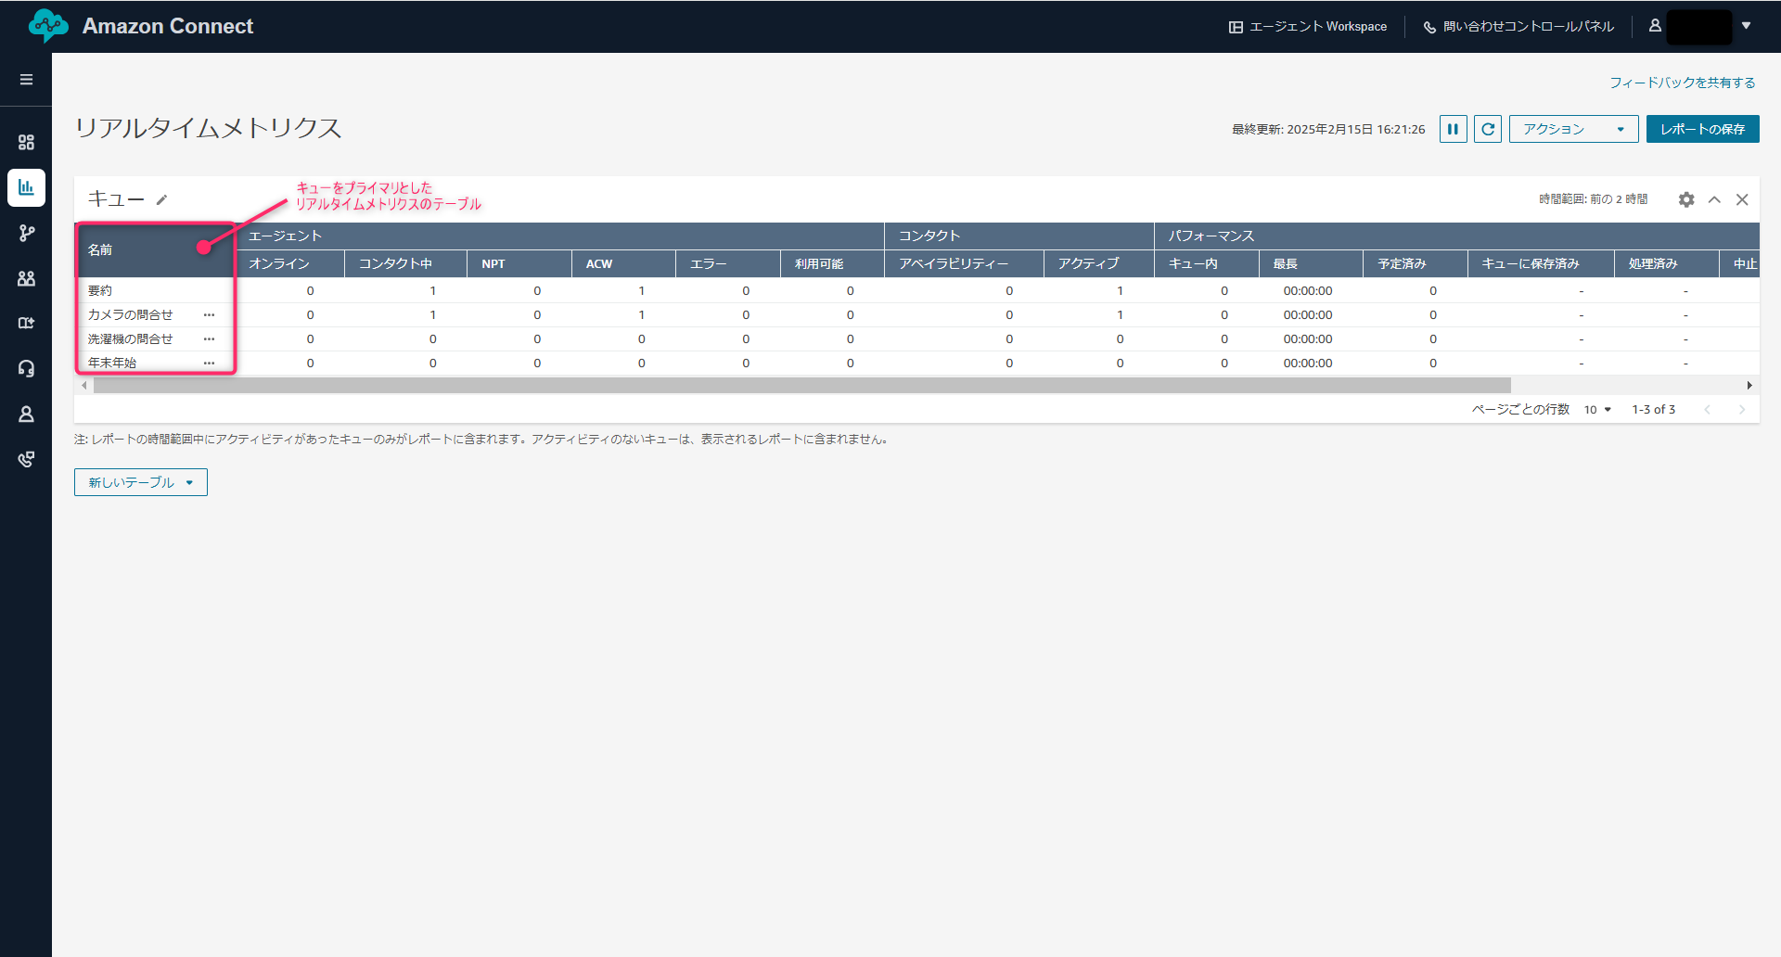Select the analytics bar chart sidebar icon
This screenshot has height=957, width=1781.
(x=26, y=187)
